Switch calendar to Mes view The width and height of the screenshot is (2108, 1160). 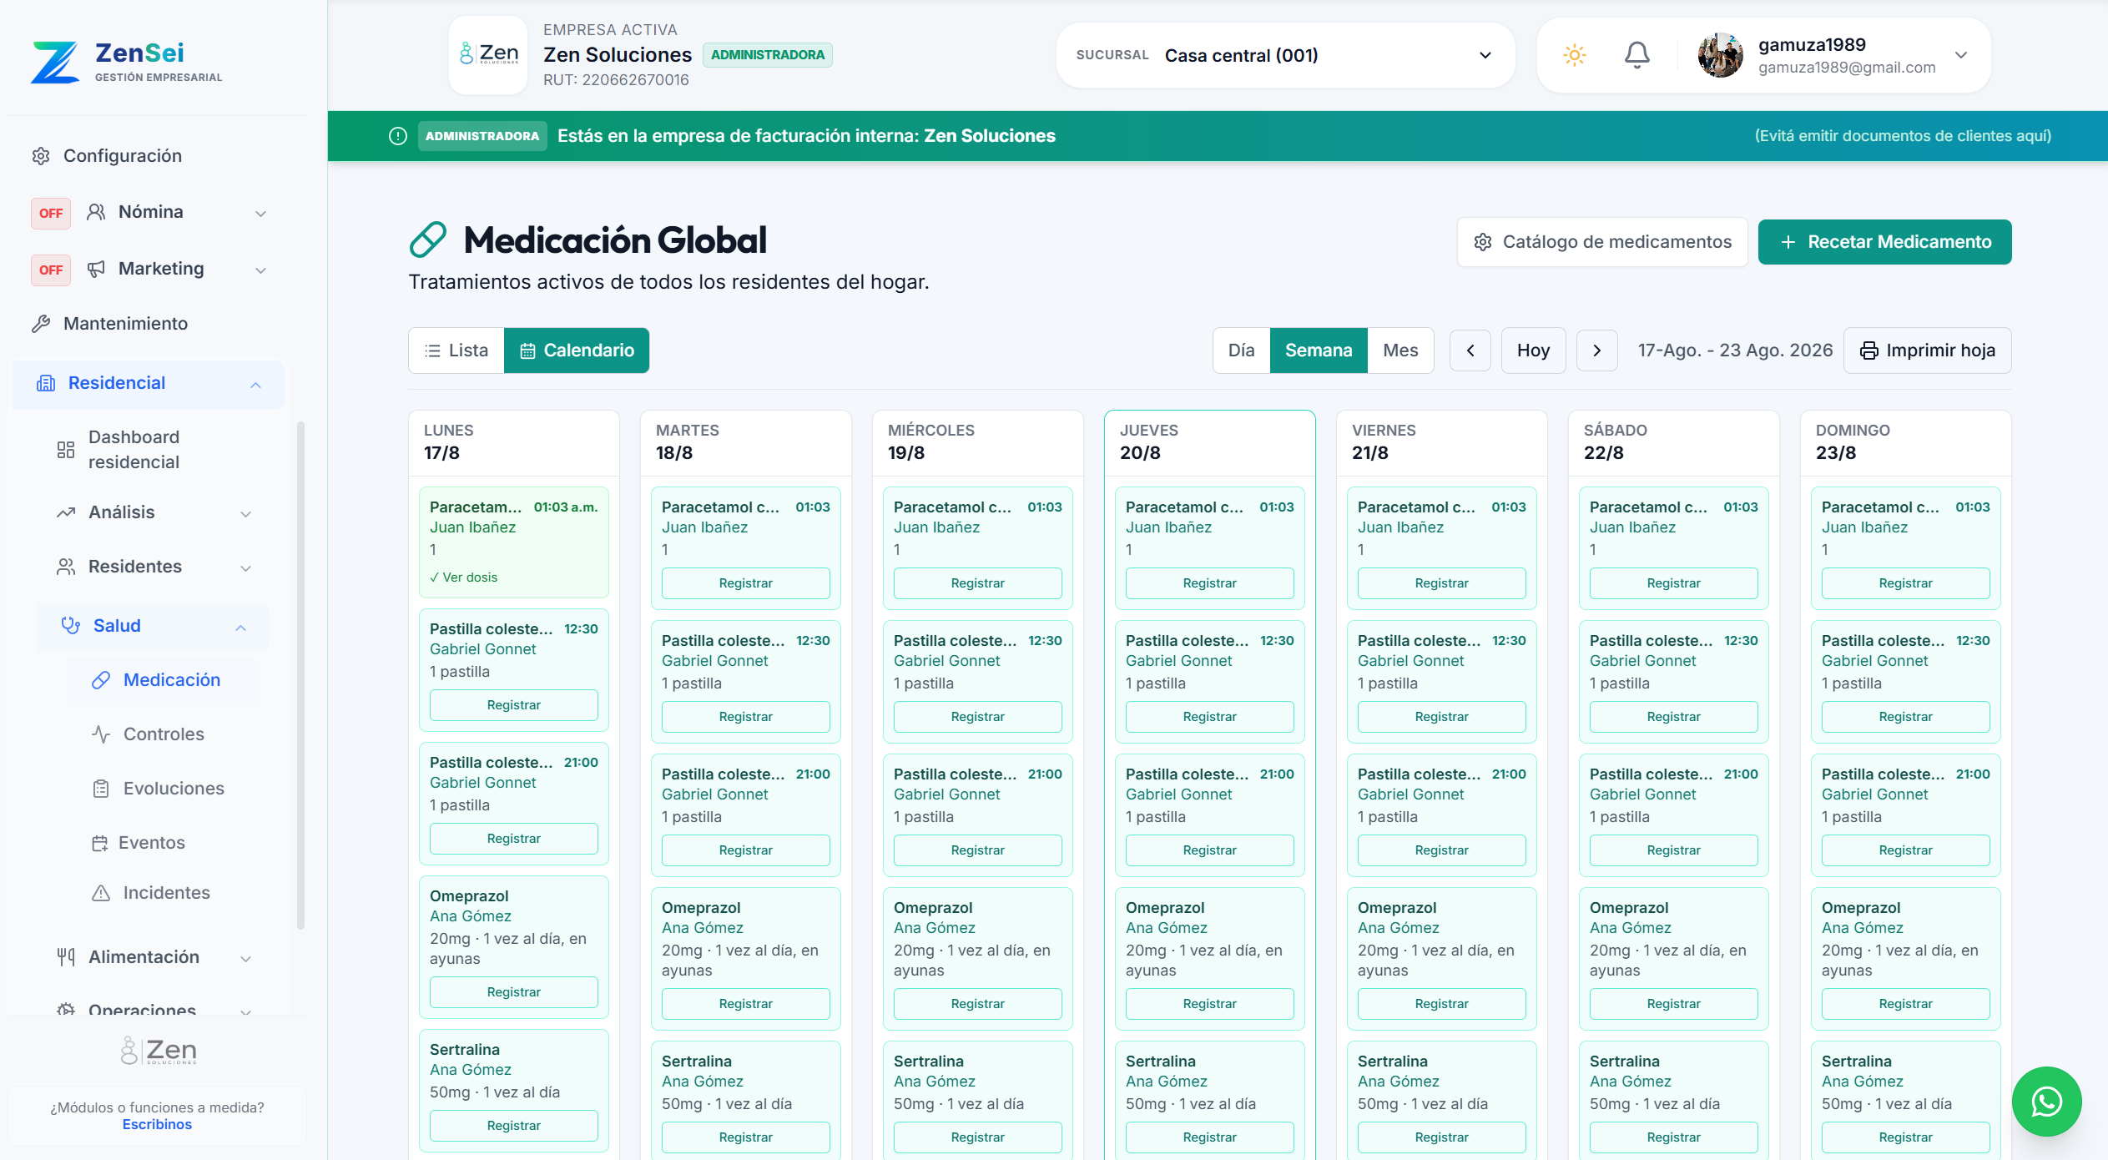point(1400,351)
